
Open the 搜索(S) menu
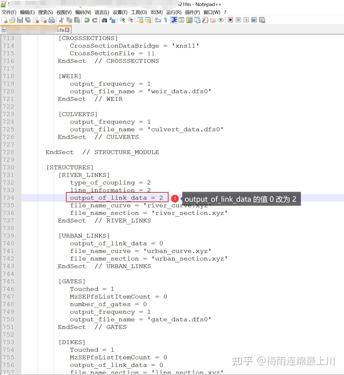tap(46, 12)
